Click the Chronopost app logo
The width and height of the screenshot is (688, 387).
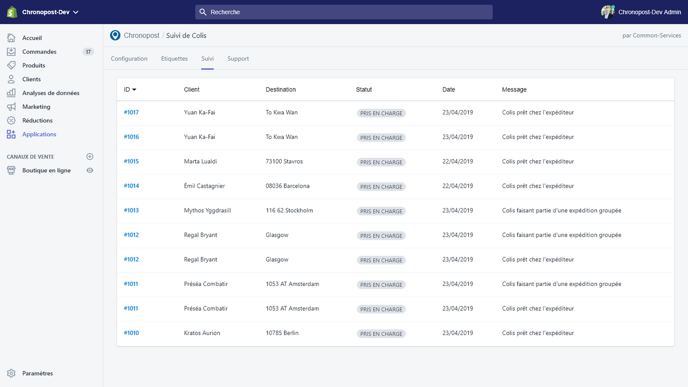point(115,35)
